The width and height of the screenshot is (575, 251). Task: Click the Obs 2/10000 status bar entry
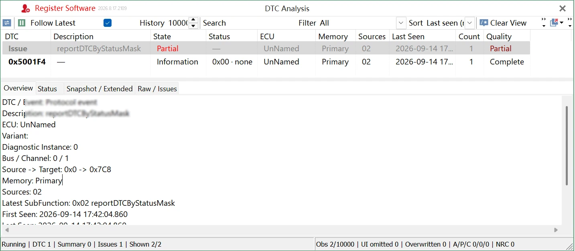335,244
